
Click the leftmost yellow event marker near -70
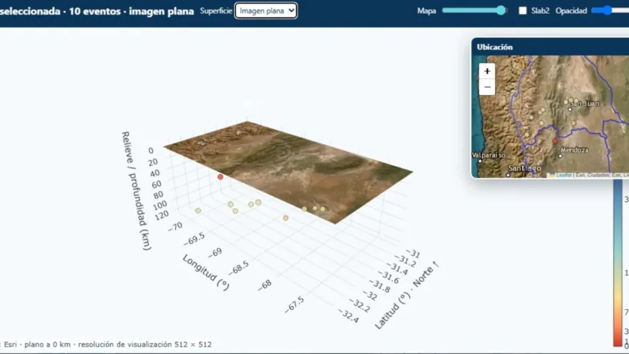pyautogui.click(x=198, y=211)
